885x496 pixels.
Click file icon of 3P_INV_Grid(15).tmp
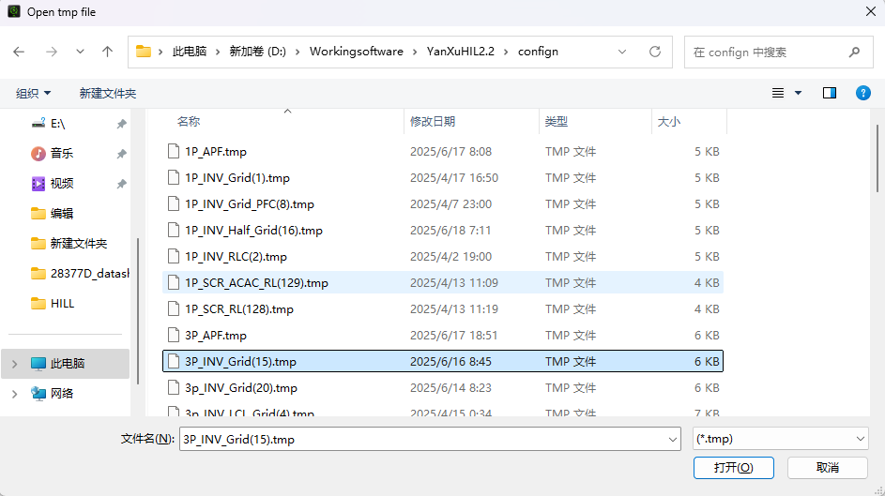(174, 361)
